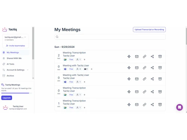Click the '2 members' text under workspace
Viewport: 187px width, 140px height.
9,40
